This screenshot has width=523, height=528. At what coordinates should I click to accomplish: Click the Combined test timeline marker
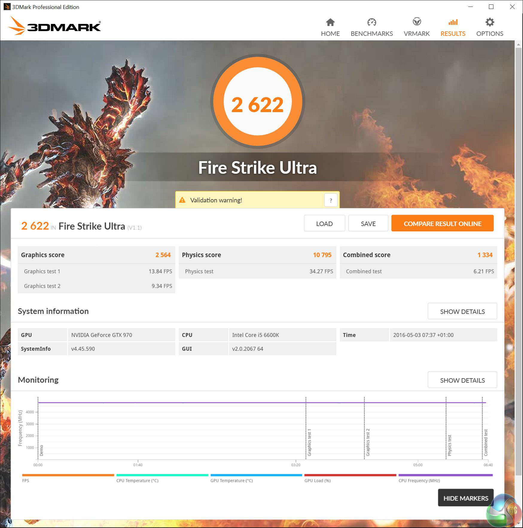click(486, 443)
